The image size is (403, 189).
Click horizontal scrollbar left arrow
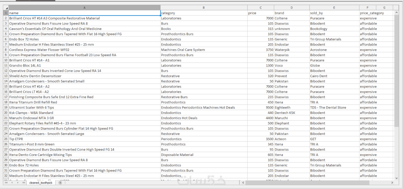(x=243, y=183)
